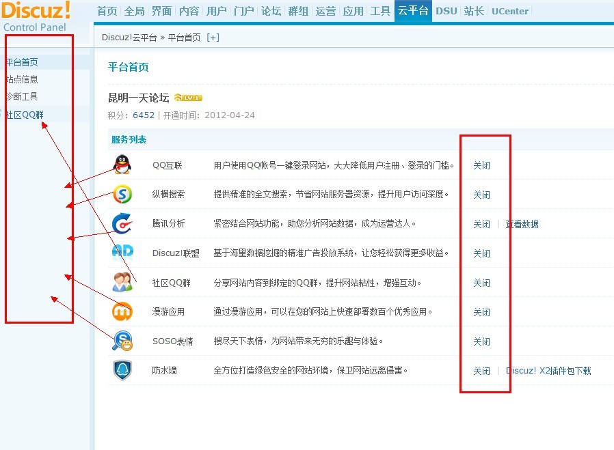The height and width of the screenshot is (450, 614).
Task: Click the QQ penguin icon for QQ互联
Action: (122, 165)
